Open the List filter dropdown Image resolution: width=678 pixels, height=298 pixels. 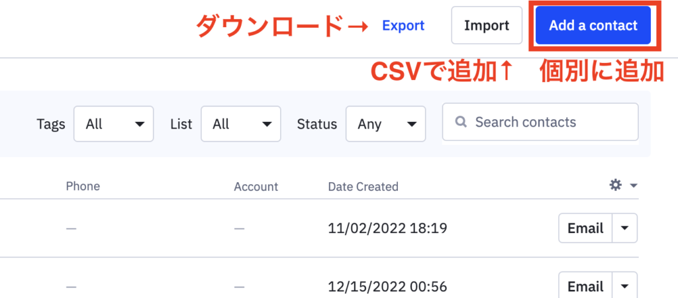pos(241,124)
